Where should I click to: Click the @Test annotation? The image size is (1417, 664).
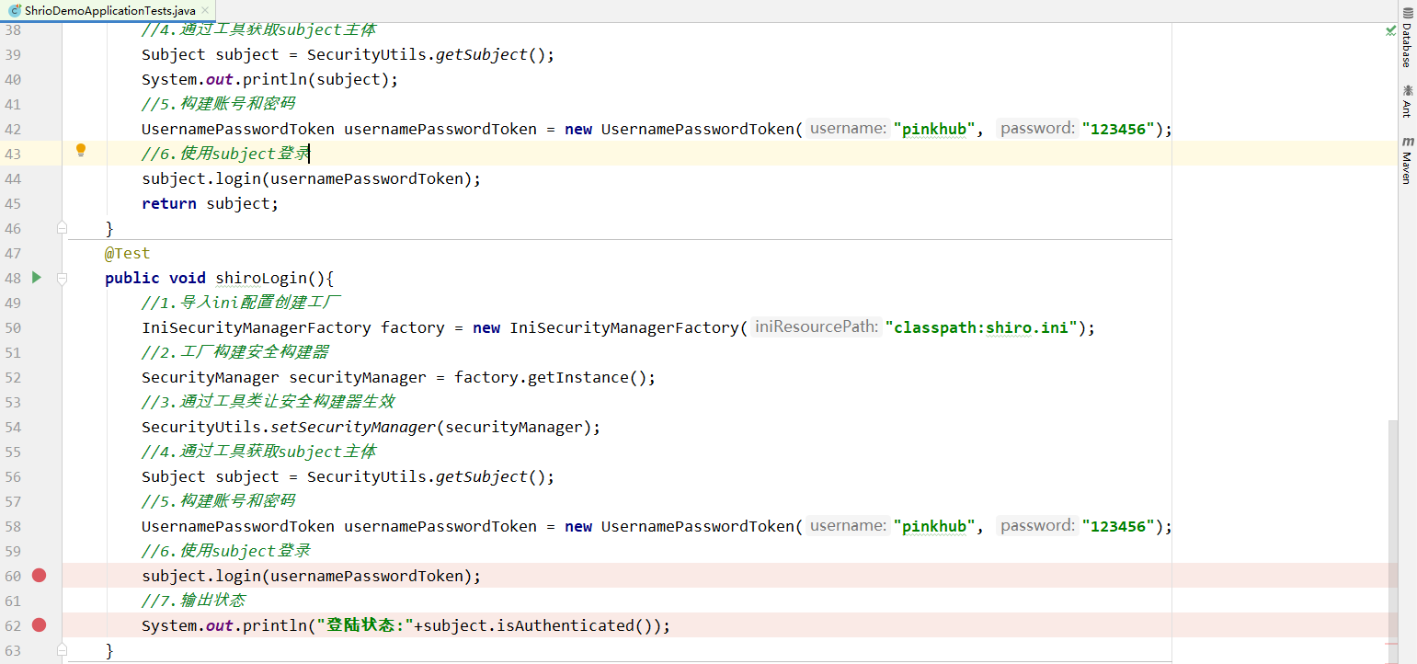tap(127, 253)
